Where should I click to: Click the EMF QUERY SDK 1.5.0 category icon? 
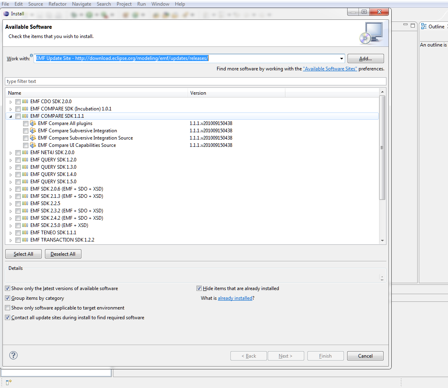coord(25,181)
